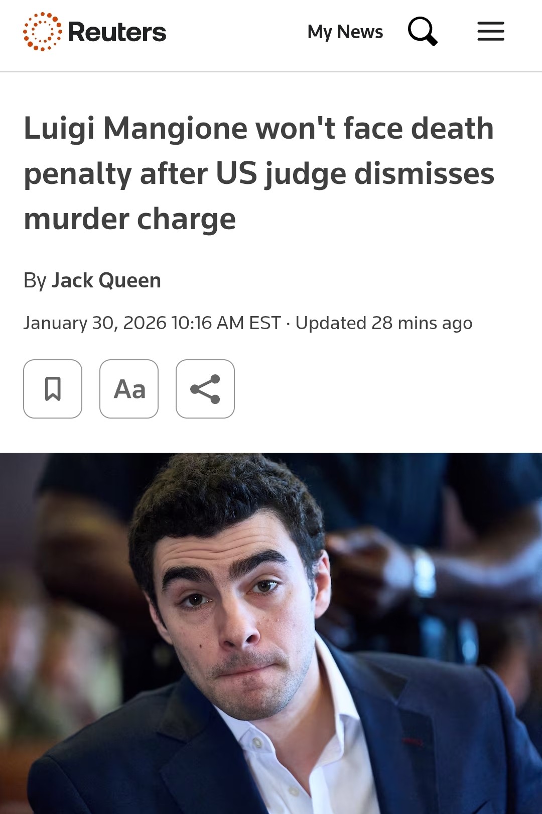Screen dimensions: 542x814
Task: Select the headline word 'murder charge'
Action: coord(129,219)
